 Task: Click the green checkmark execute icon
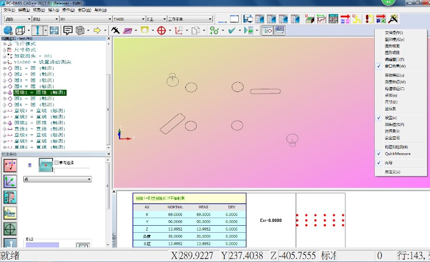pos(232,30)
